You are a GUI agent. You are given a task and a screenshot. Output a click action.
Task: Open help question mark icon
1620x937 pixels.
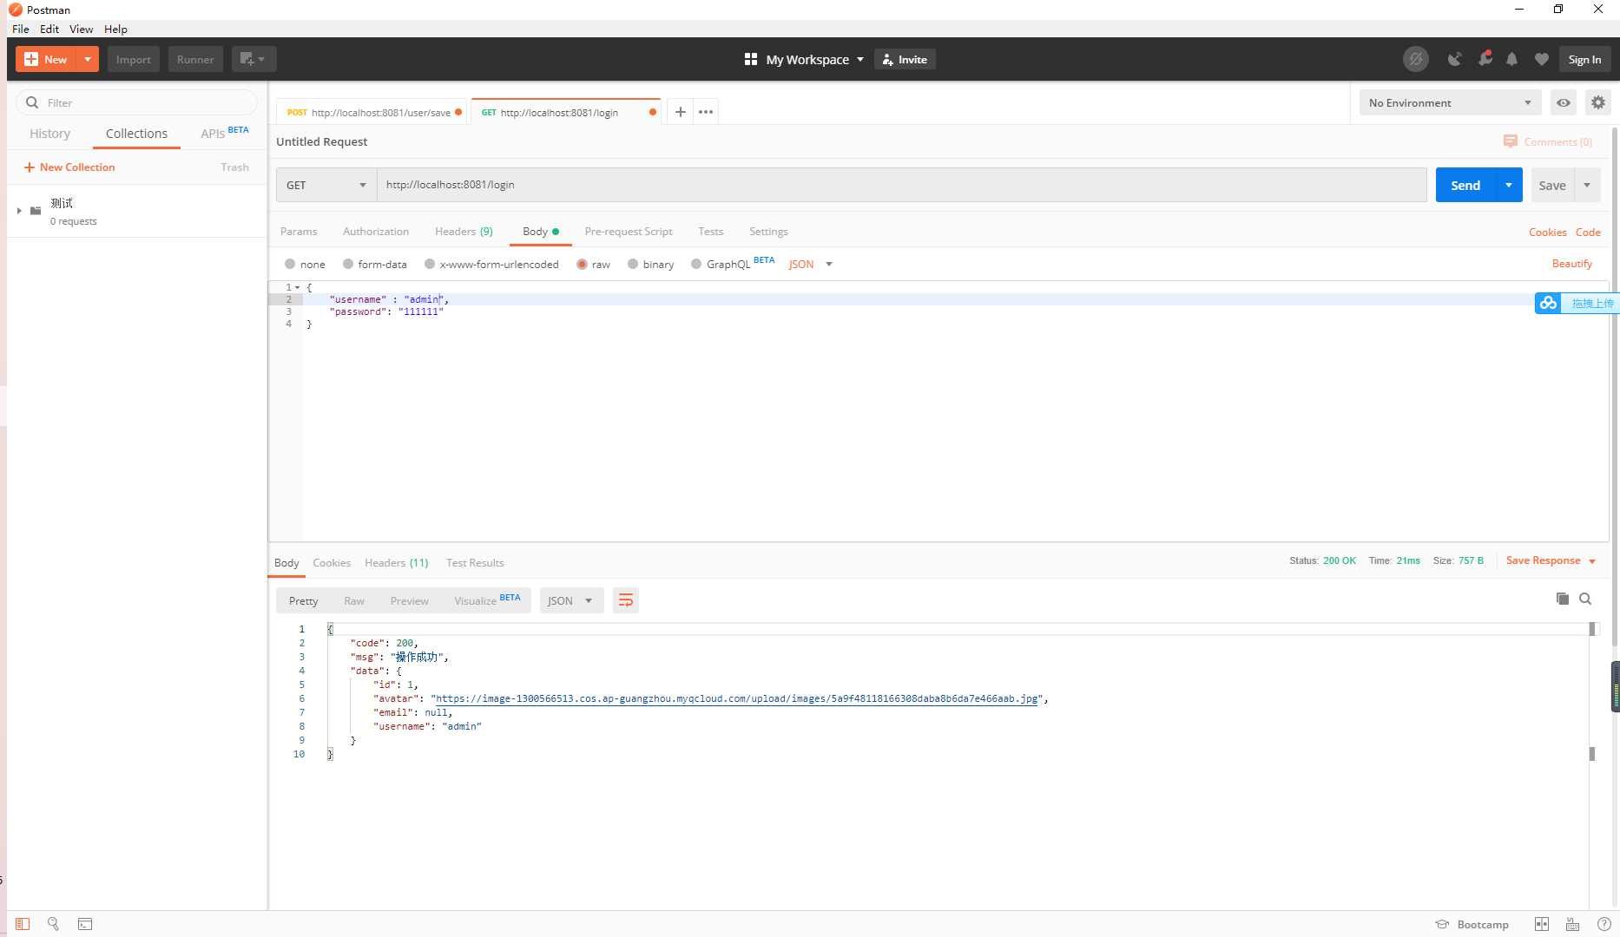tap(1604, 924)
